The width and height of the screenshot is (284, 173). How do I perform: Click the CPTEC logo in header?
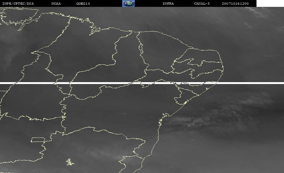click(x=128, y=3)
